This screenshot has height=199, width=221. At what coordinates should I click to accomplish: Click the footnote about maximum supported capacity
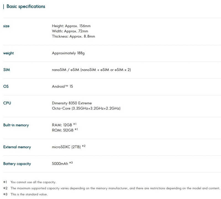click(x=115, y=188)
